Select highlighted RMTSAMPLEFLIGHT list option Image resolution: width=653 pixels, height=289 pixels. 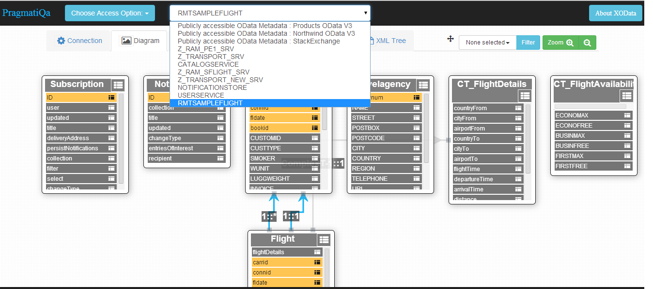coord(270,103)
